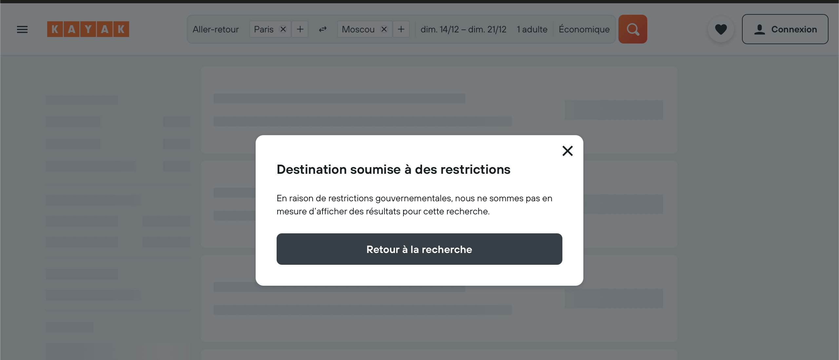Add another destination with plus icon

[401, 29]
